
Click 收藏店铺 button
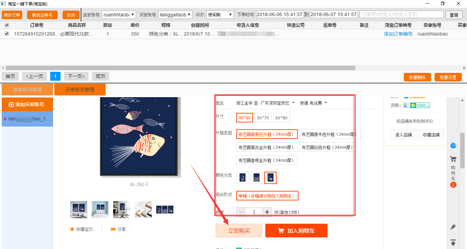(x=431, y=135)
